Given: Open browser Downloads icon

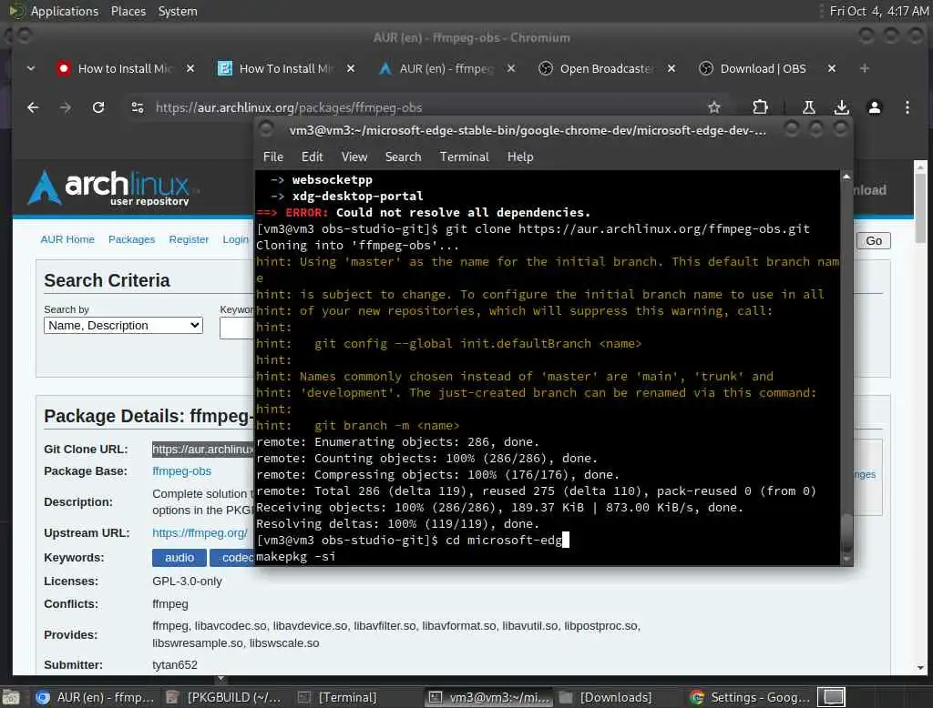Looking at the screenshot, I should (x=841, y=107).
